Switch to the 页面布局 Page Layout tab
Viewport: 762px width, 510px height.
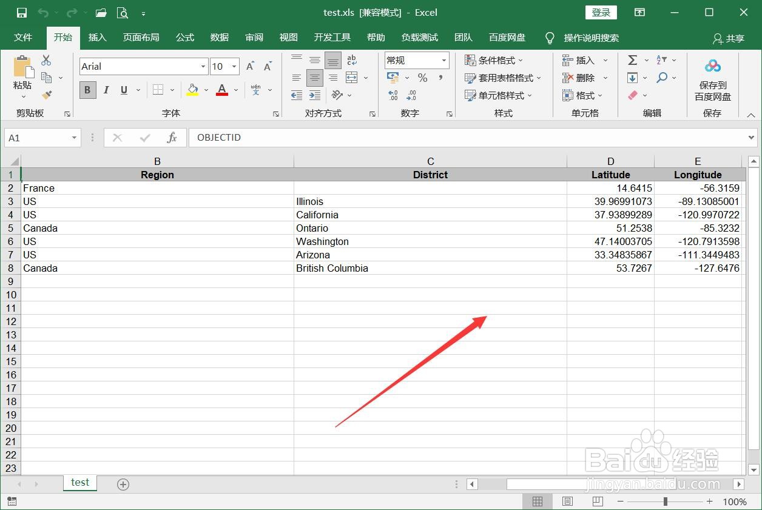pos(141,38)
